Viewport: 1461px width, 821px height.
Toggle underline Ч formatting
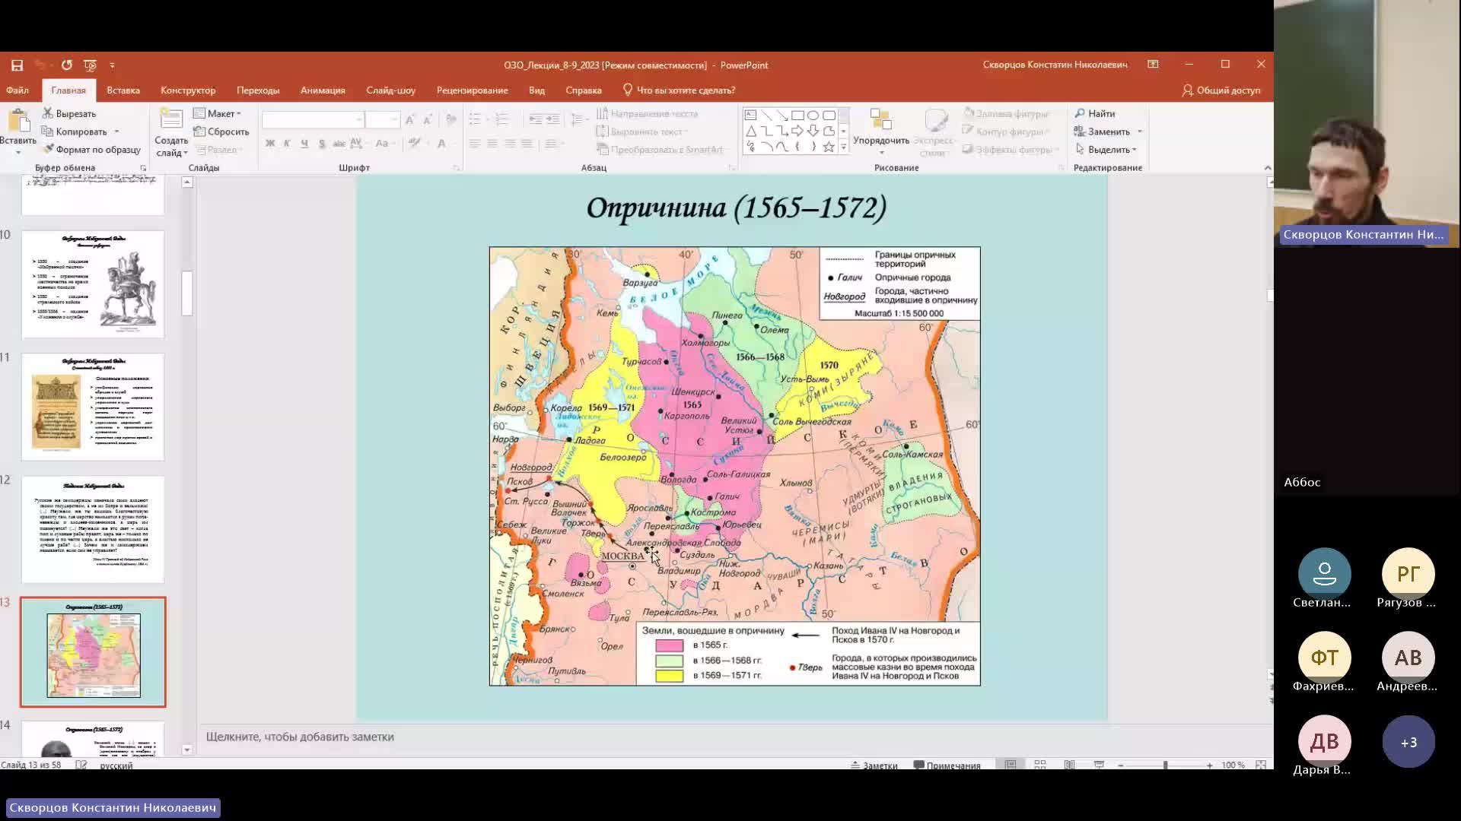[304, 144]
